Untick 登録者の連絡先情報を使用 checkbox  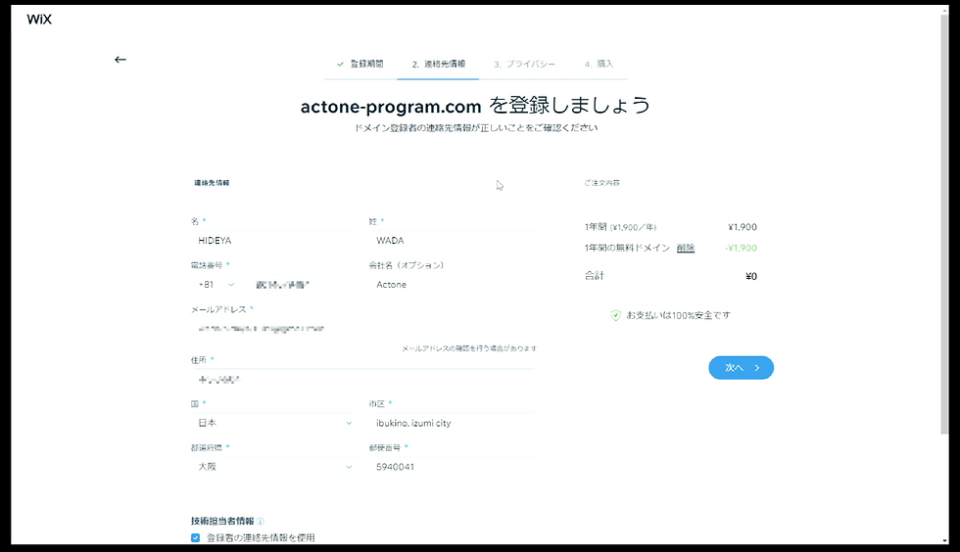click(195, 538)
